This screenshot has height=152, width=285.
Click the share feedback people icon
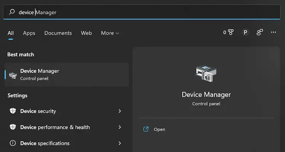(x=260, y=32)
